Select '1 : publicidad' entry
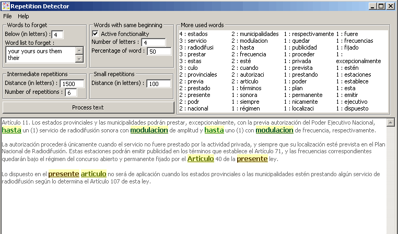398x234 pixels. 300,47
